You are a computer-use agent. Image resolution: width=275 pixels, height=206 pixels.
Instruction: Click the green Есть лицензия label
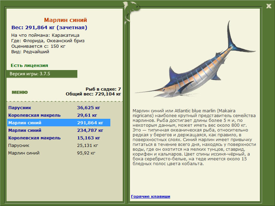(29, 65)
